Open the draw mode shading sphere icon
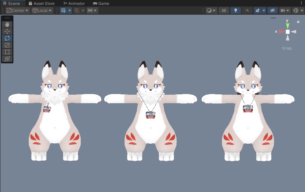This screenshot has width=305, height=192. 209,10
